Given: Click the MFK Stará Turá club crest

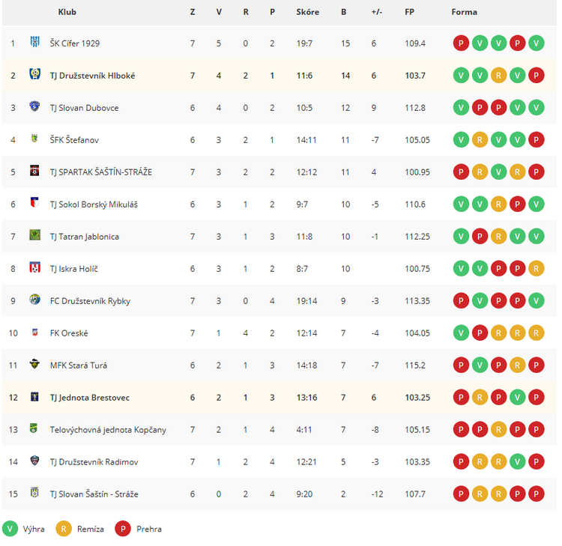Looking at the screenshot, I should 34,364.
